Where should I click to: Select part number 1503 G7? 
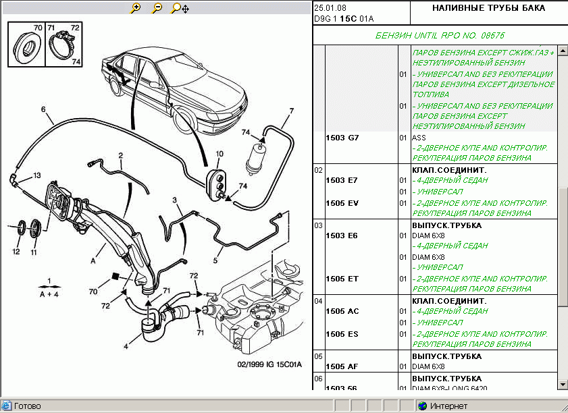(x=342, y=138)
